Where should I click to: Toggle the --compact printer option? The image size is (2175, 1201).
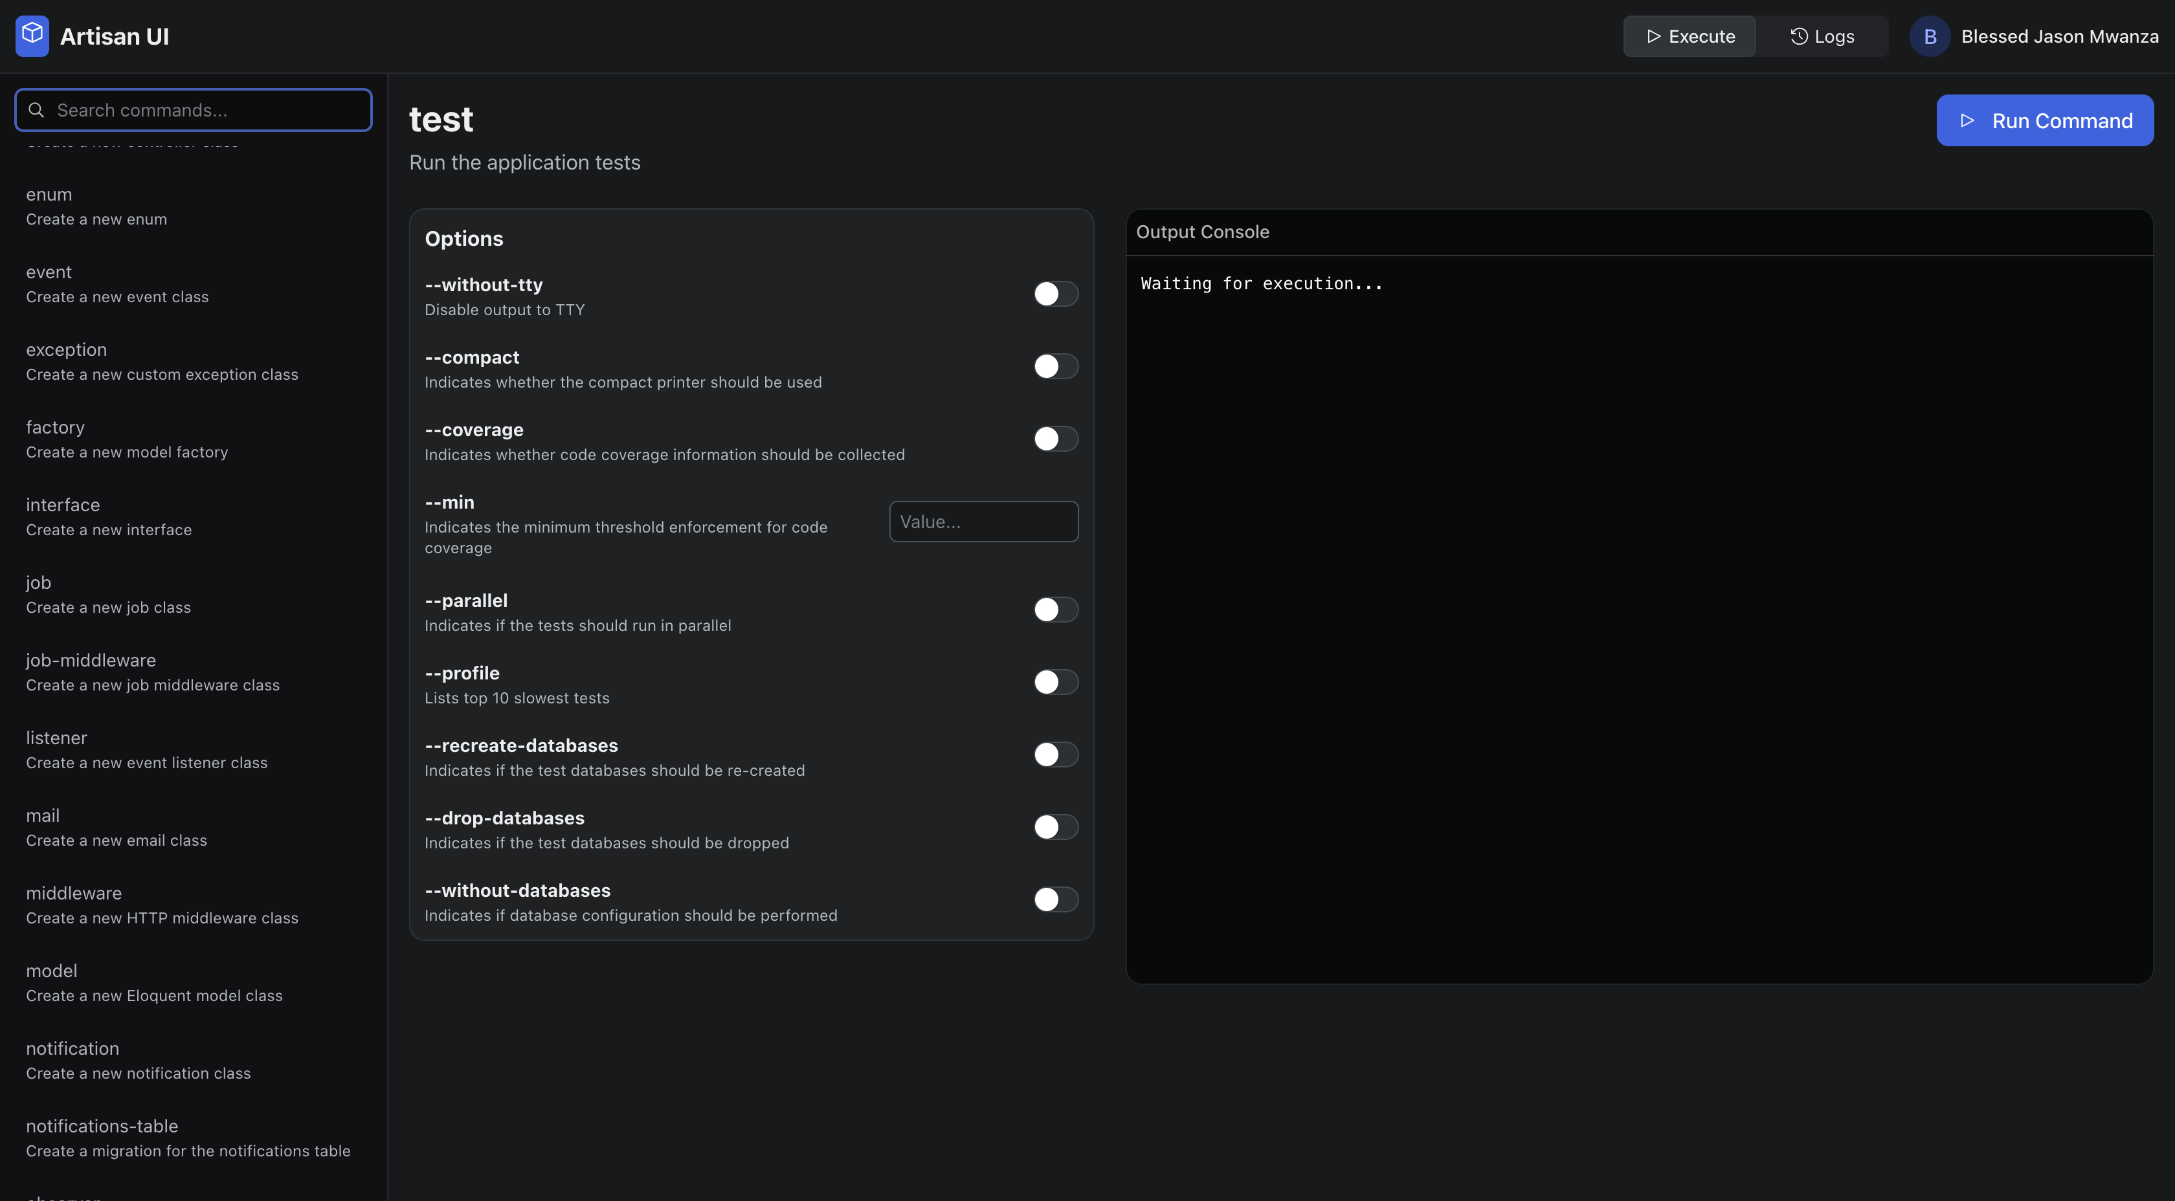[1055, 366]
